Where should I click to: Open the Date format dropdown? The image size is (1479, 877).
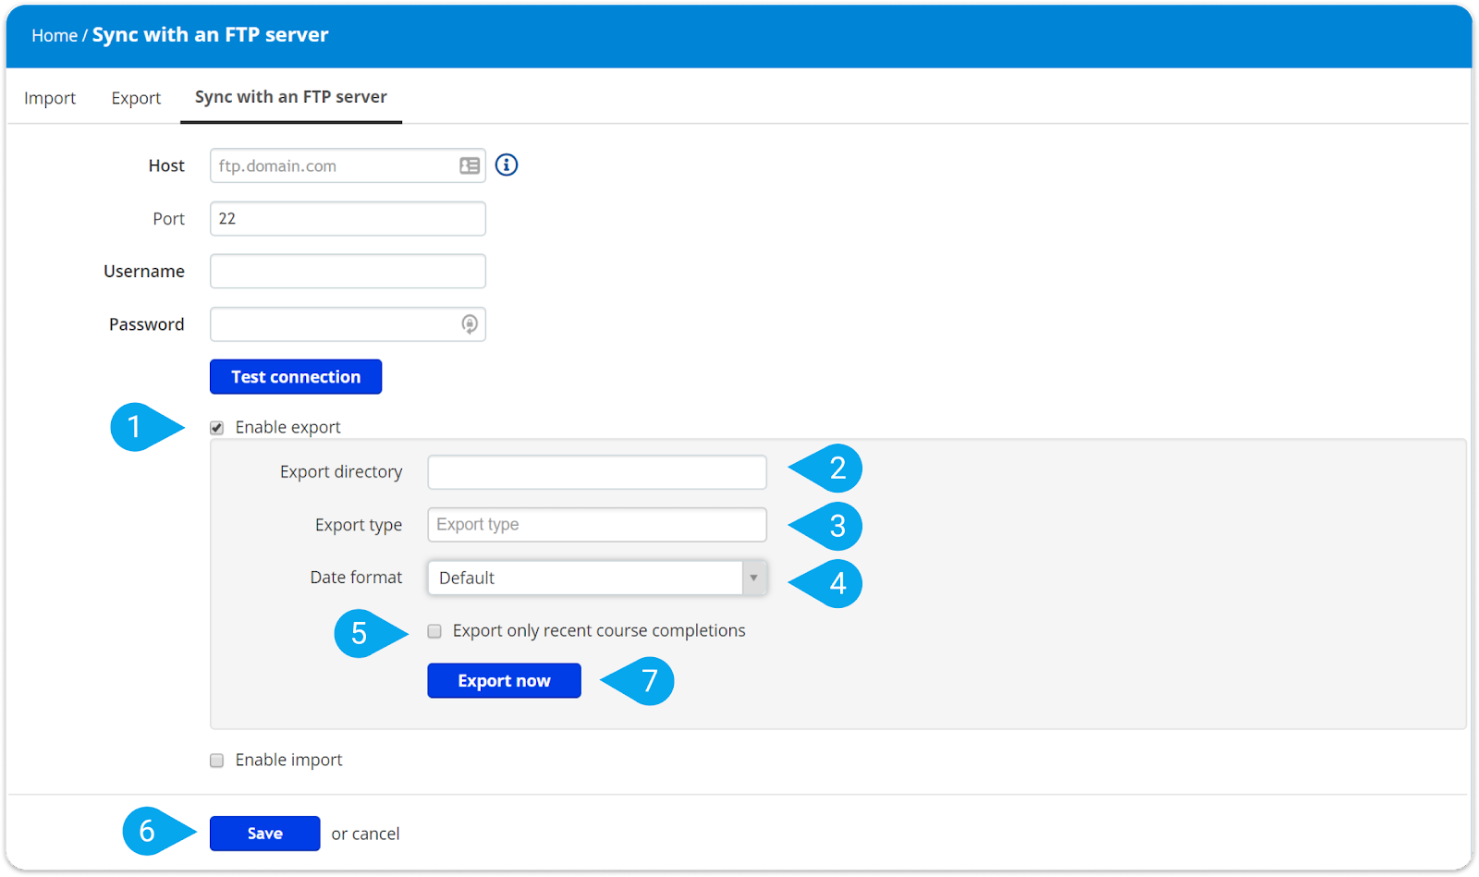(586, 578)
